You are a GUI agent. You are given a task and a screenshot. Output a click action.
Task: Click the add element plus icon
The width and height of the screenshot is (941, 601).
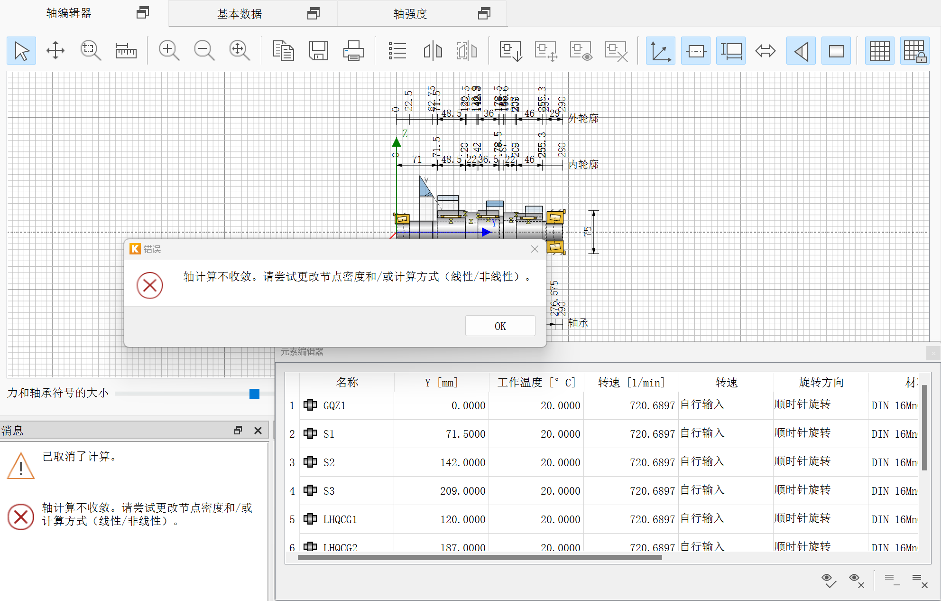click(x=546, y=51)
